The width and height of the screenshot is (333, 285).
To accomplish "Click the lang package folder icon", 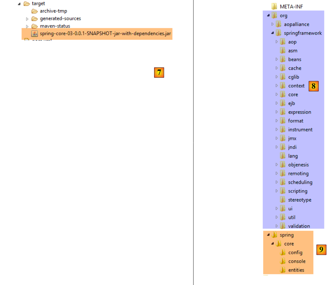I will coord(283,156).
